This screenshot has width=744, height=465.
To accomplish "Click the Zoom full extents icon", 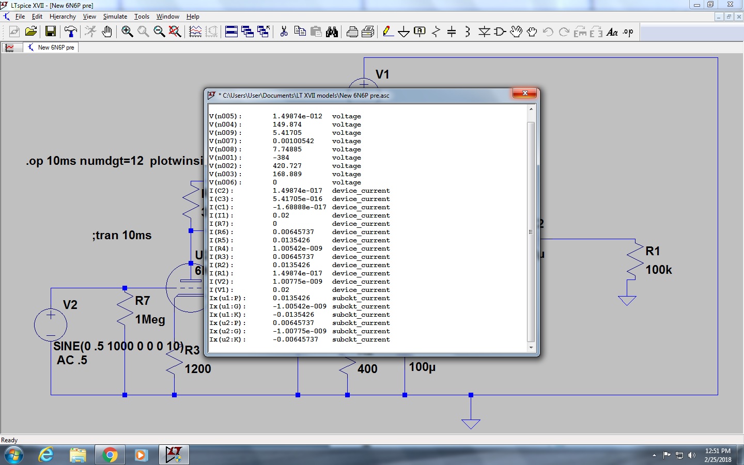I will click(175, 32).
